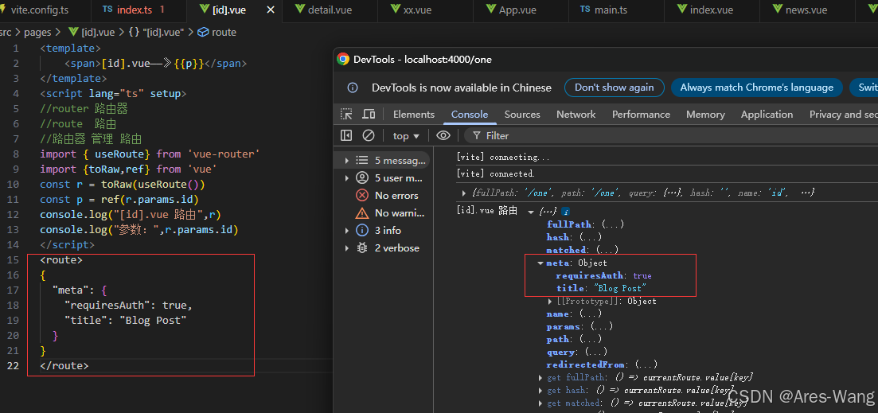This screenshot has width=878, height=413.
Task: Collapse the meta: Object node
Action: coord(540,263)
